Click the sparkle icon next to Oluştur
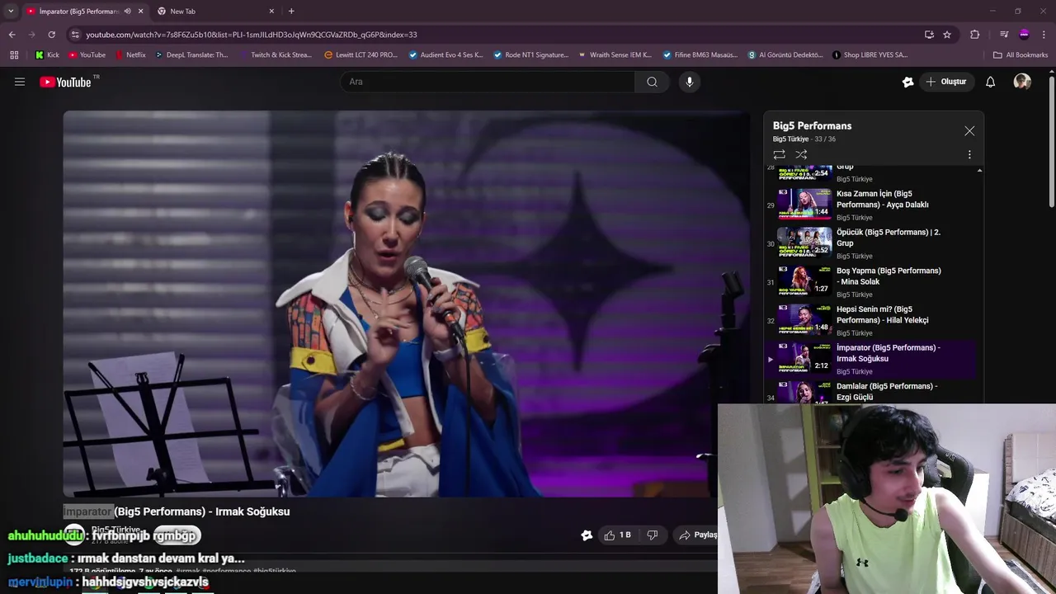Screen dimensions: 1056x594 click(x=908, y=82)
